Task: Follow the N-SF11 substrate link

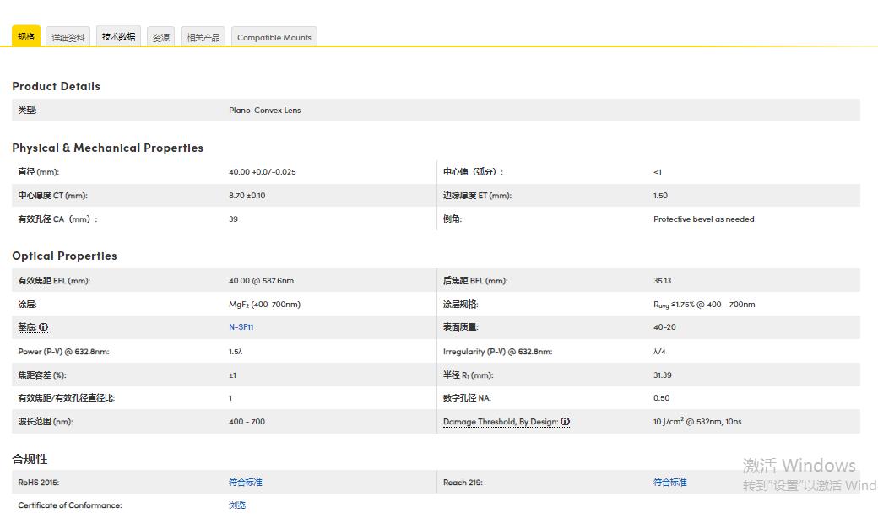Action: click(242, 327)
